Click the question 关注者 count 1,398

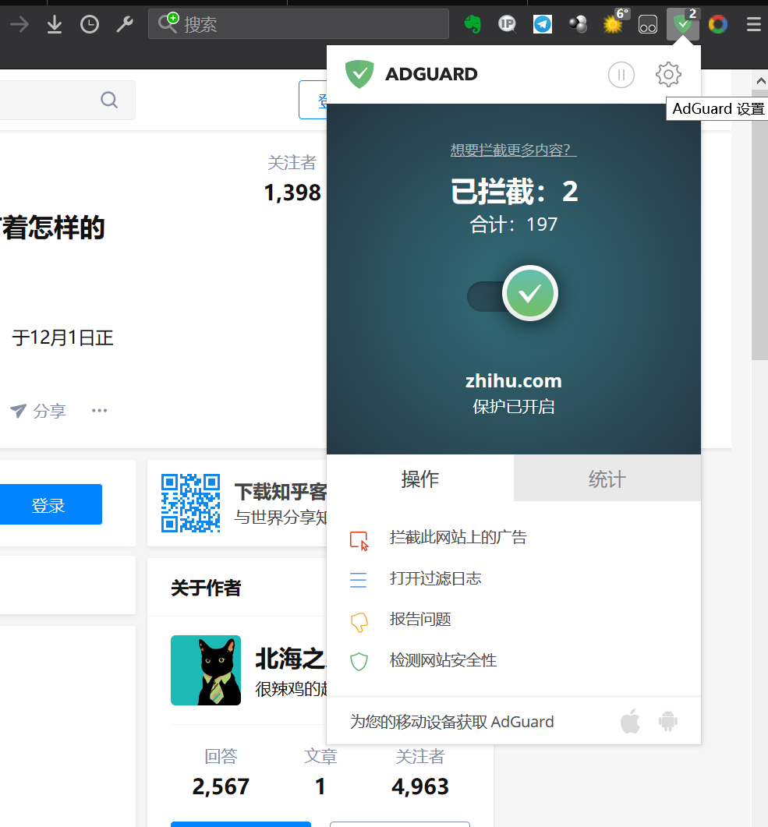(x=292, y=193)
